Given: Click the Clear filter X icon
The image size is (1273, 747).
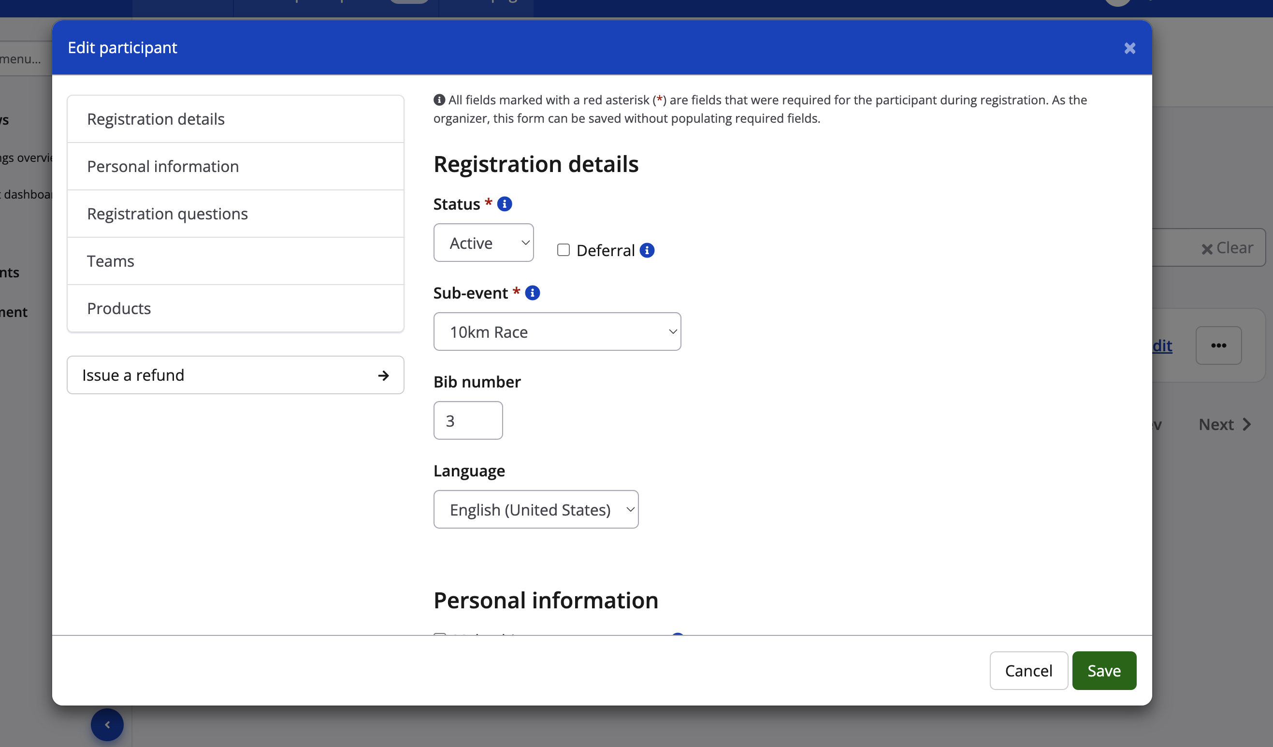Looking at the screenshot, I should tap(1206, 249).
